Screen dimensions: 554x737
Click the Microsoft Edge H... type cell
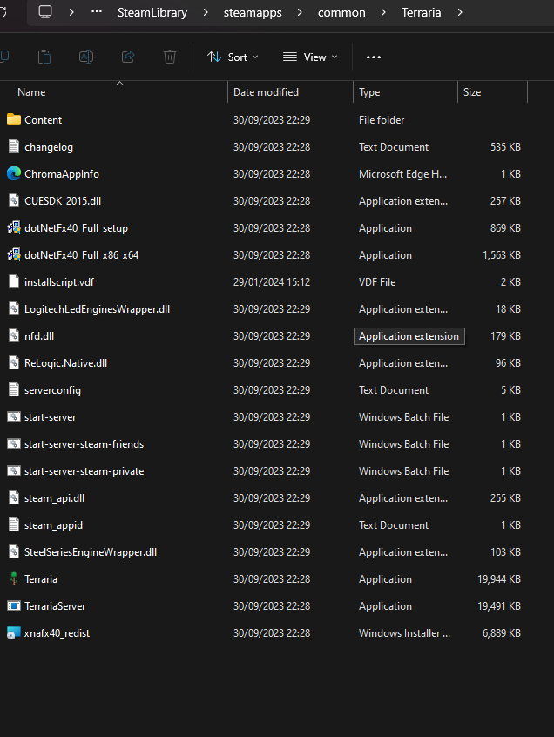402,174
